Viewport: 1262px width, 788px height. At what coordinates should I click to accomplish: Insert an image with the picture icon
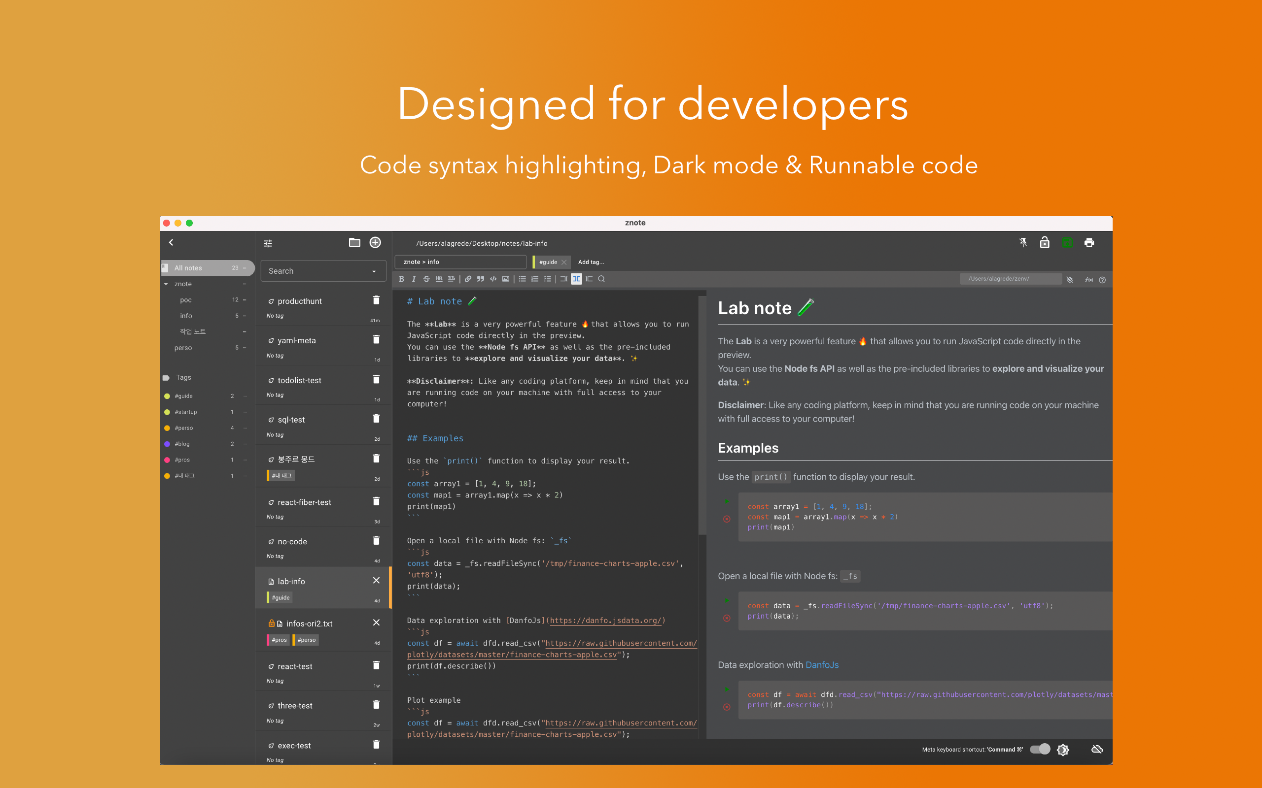click(505, 279)
